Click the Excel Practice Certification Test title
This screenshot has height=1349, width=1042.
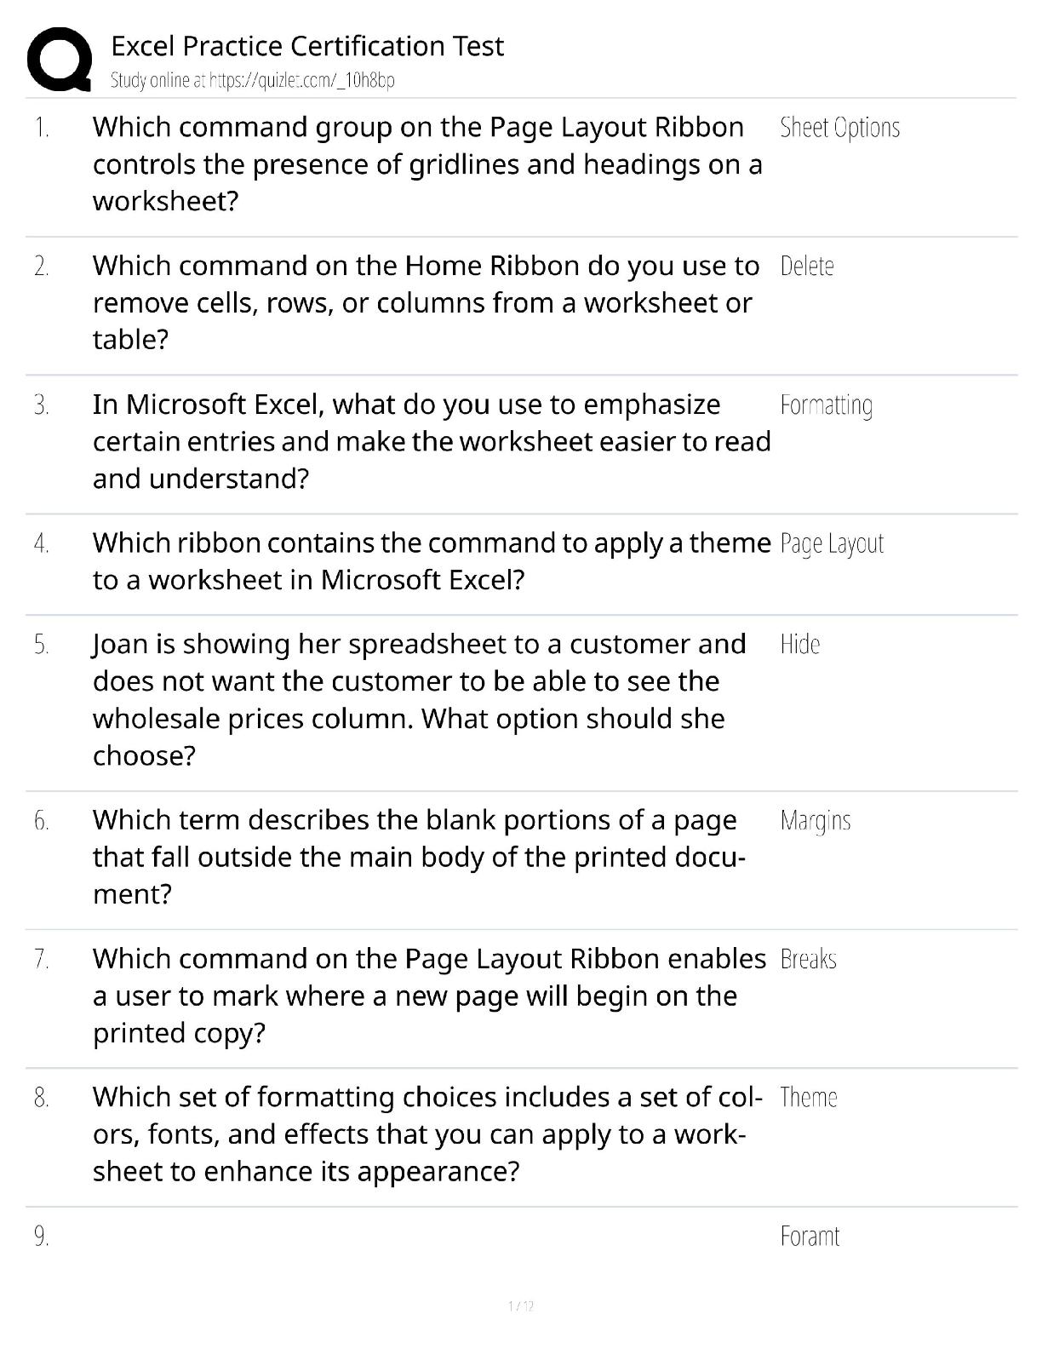tap(307, 46)
